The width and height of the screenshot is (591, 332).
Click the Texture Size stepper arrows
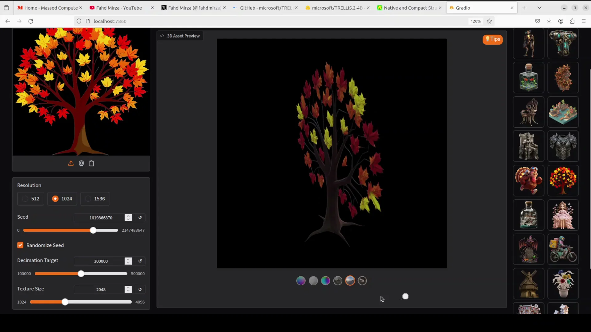click(x=128, y=289)
